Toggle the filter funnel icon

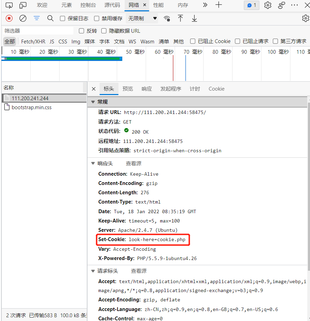click(x=37, y=18)
